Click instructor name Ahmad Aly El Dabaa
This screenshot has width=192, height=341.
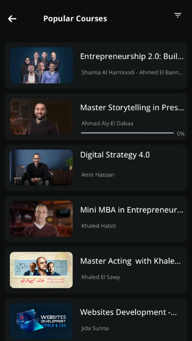[x=107, y=123]
